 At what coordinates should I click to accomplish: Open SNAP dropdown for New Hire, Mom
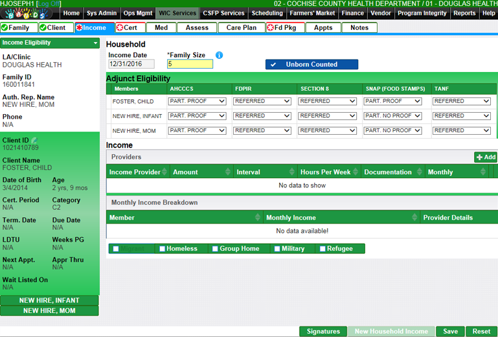394,131
